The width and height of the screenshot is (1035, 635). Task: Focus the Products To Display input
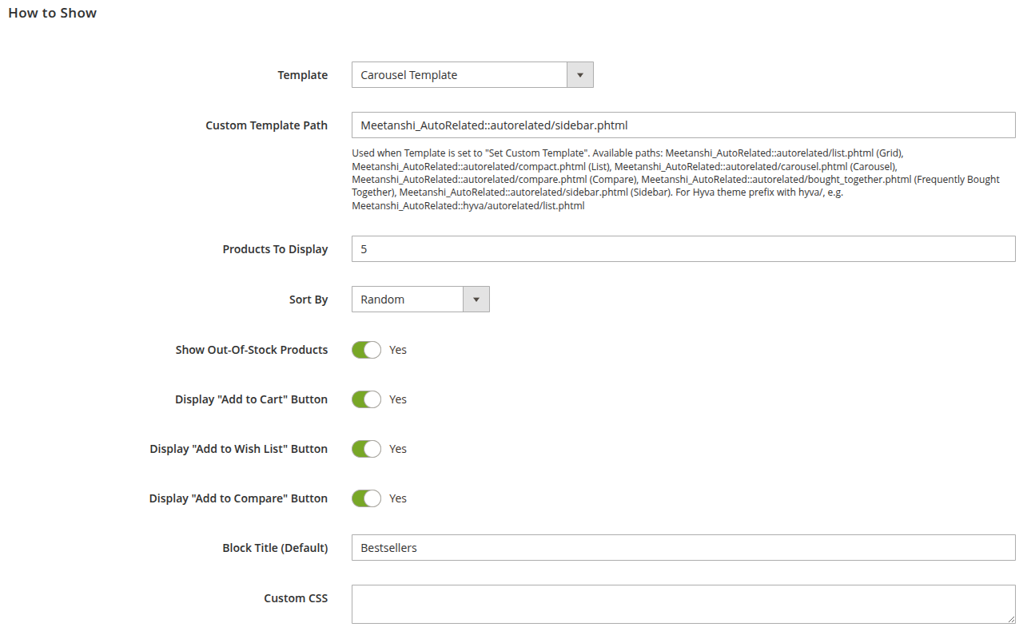coord(683,249)
